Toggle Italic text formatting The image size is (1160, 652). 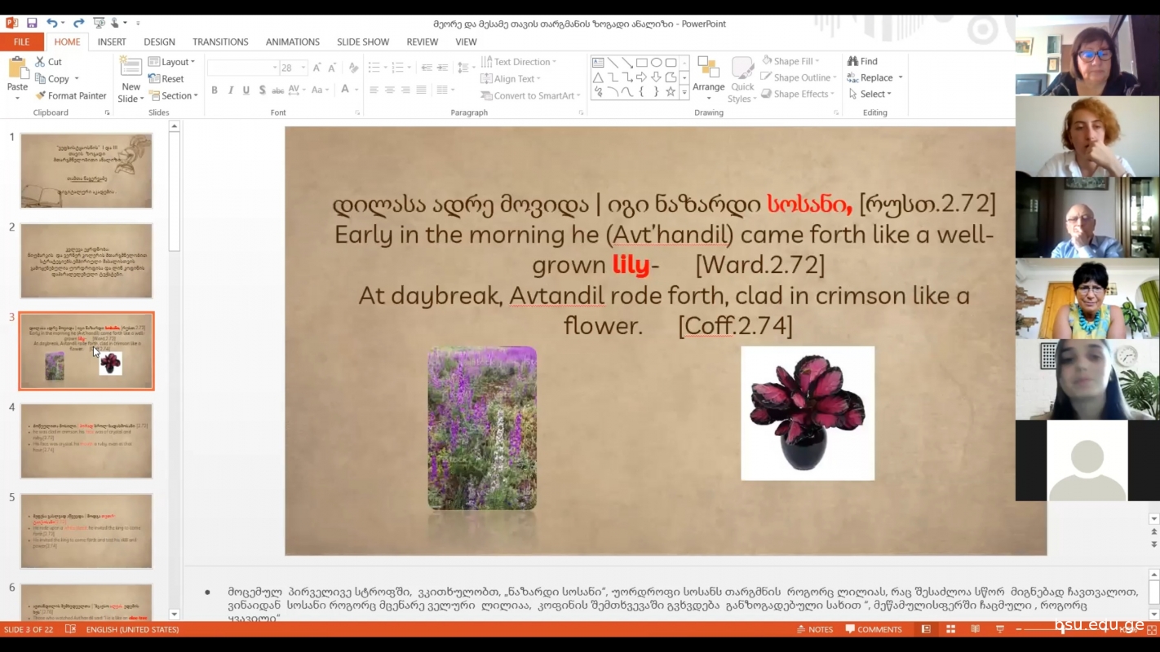click(231, 90)
